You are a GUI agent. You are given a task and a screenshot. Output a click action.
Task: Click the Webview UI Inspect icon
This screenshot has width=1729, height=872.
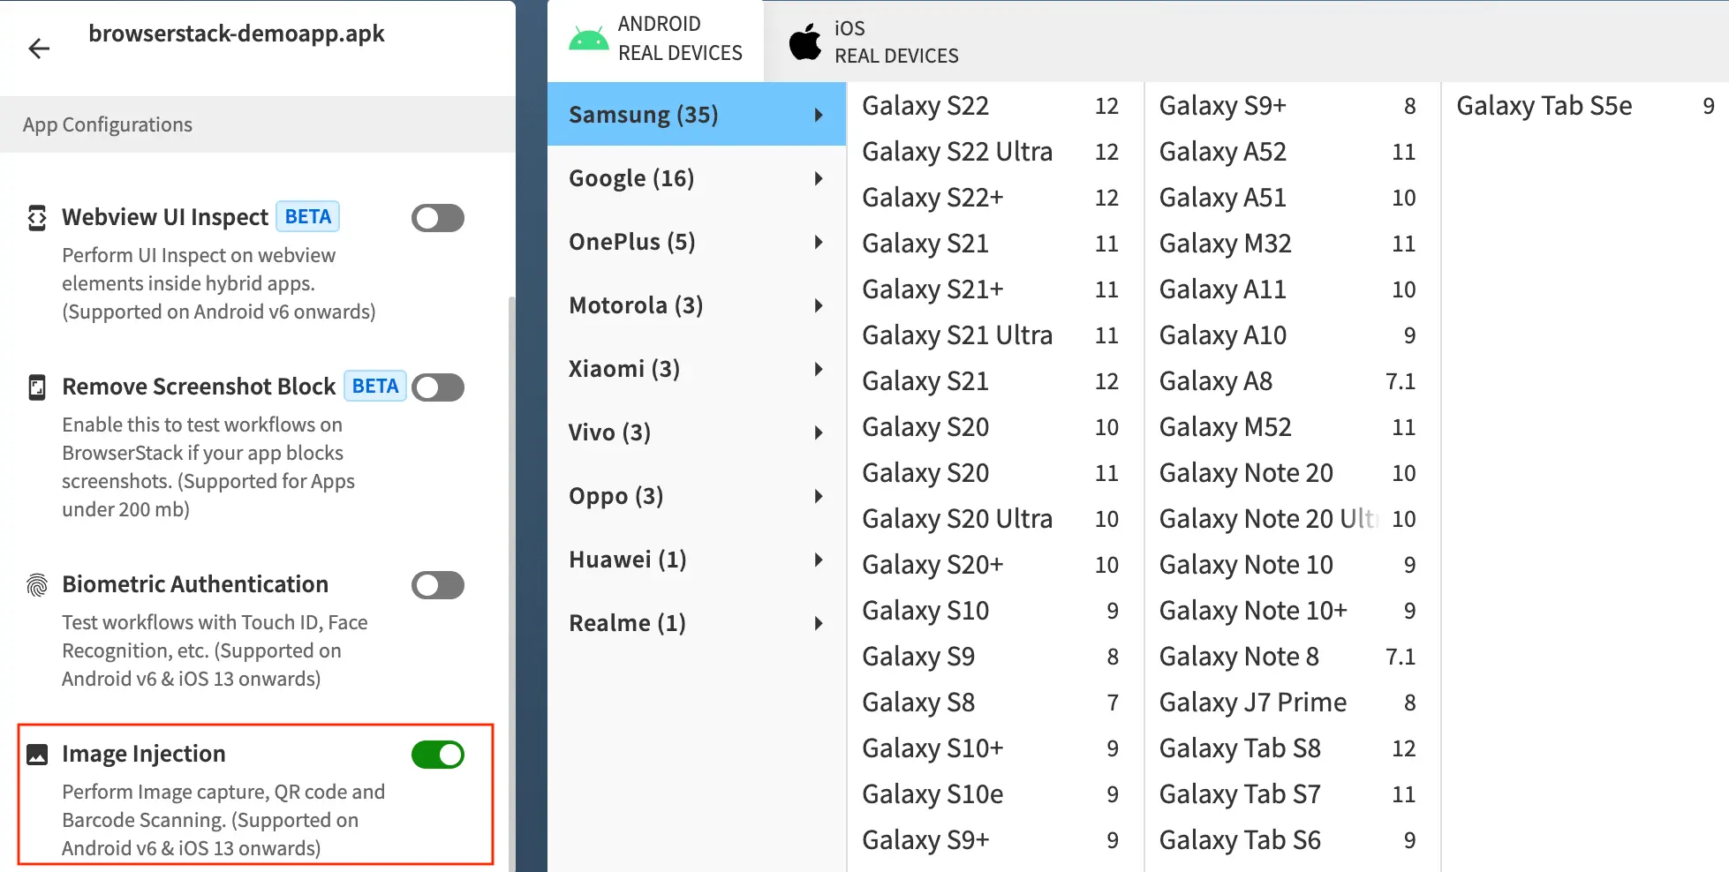click(x=37, y=218)
